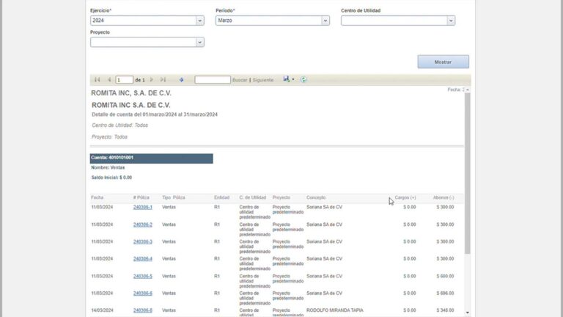This screenshot has height=317, width=563.
Task: Expand the Ejercicio 2024 dropdown
Action: 199,21
